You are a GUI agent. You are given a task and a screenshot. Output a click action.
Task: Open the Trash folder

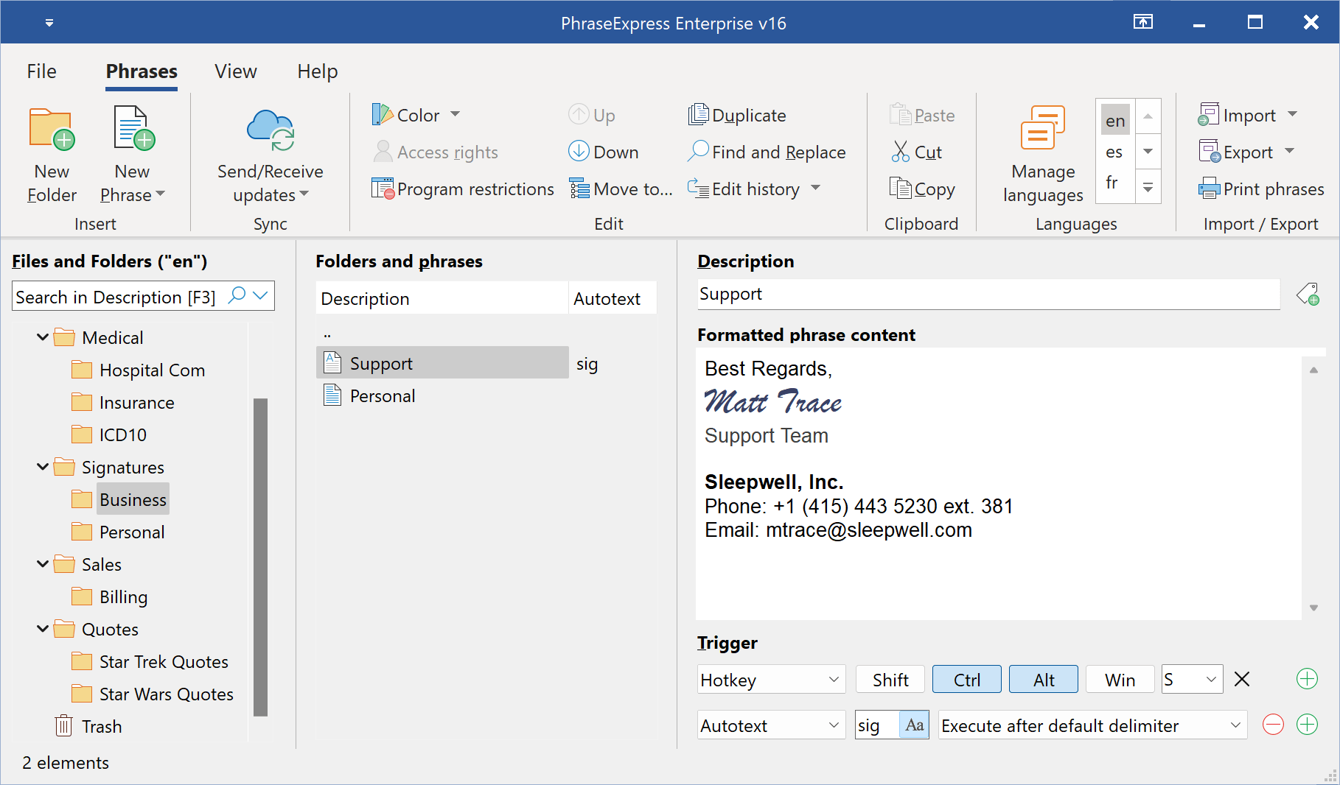(x=88, y=726)
